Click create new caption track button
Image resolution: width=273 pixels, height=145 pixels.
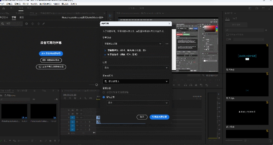tap(51, 60)
